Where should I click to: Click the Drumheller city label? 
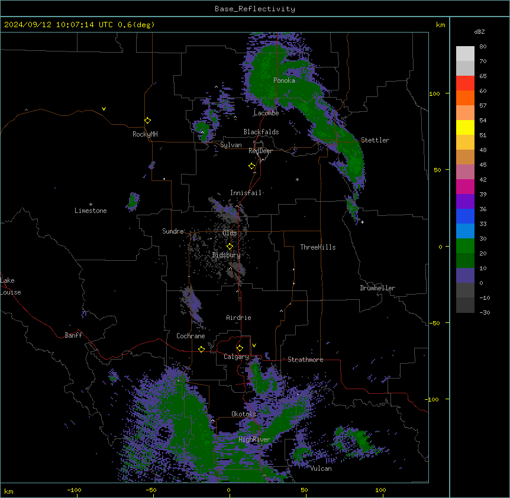[x=377, y=288]
